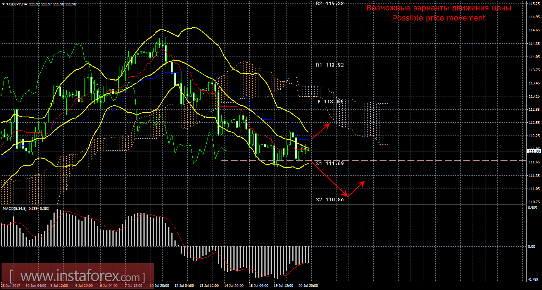Click the Russian red heading text

tap(439, 8)
